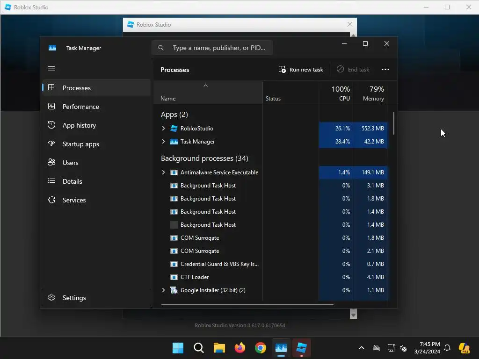Open the Users page
Image resolution: width=479 pixels, height=359 pixels.
click(x=96, y=163)
